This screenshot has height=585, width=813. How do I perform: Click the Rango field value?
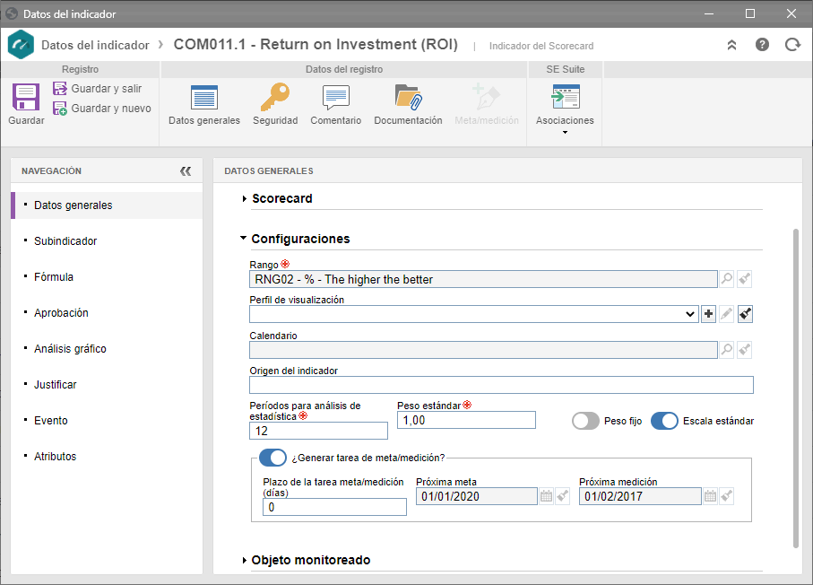(483, 279)
